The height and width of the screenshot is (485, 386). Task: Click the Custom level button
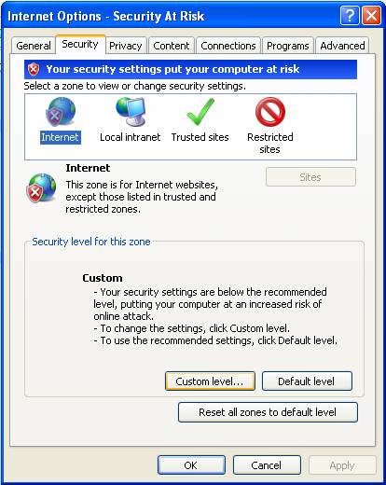(x=210, y=381)
